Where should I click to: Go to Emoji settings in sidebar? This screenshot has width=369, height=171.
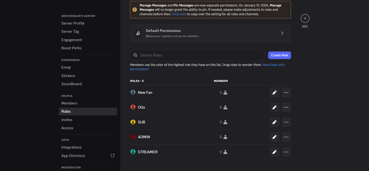[66, 67]
